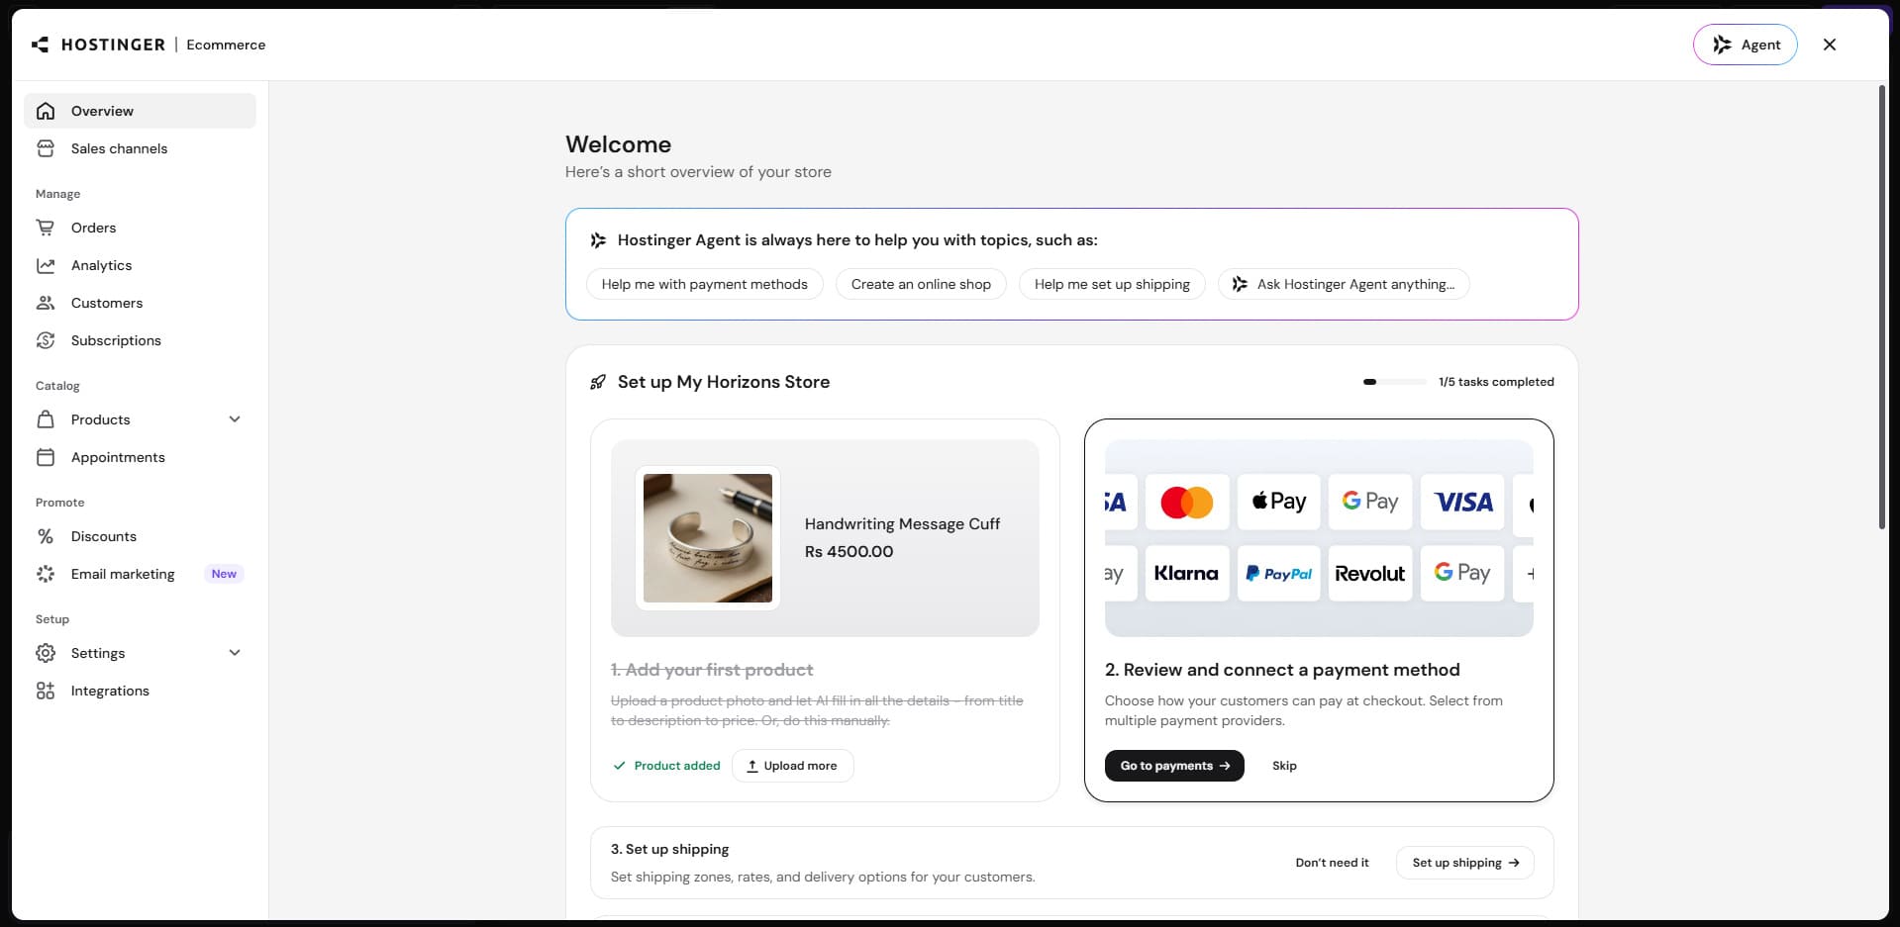
Task: Click the Analytics chart icon
Action: [x=46, y=265]
